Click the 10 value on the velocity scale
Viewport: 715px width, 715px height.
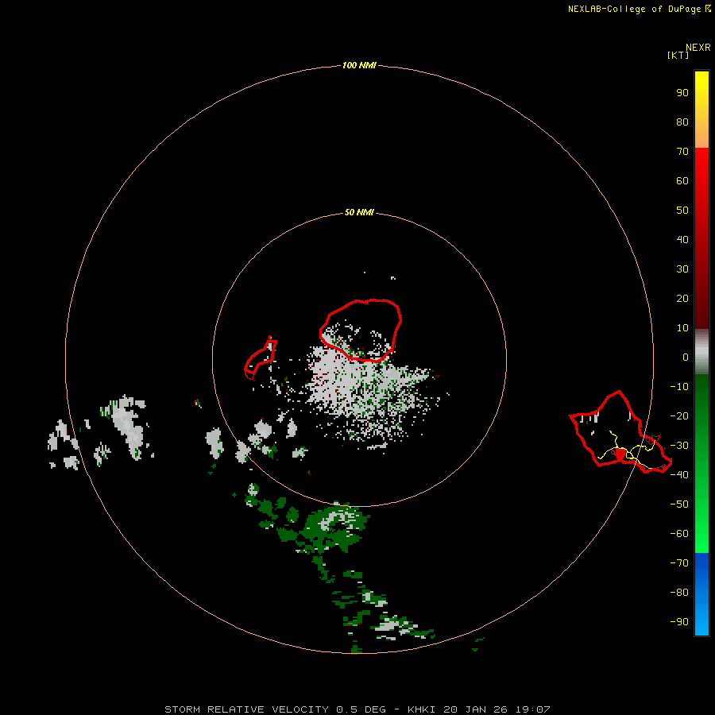coord(682,328)
